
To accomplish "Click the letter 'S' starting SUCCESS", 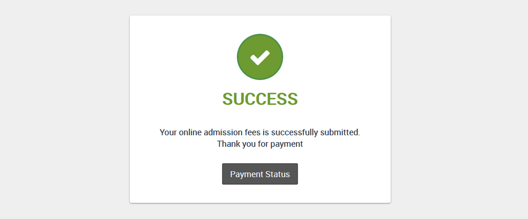I will click(228, 99).
